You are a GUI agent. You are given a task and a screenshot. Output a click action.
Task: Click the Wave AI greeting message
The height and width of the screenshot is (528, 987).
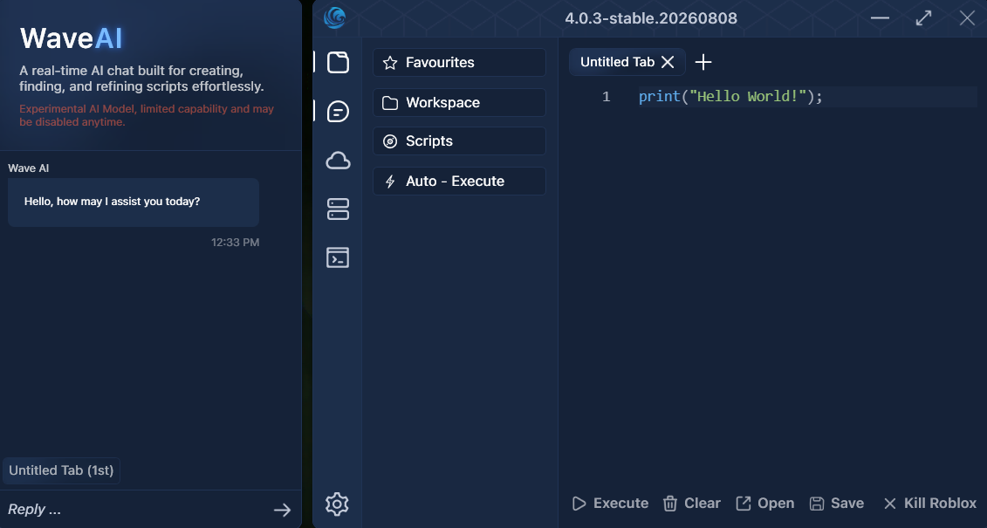[134, 202]
